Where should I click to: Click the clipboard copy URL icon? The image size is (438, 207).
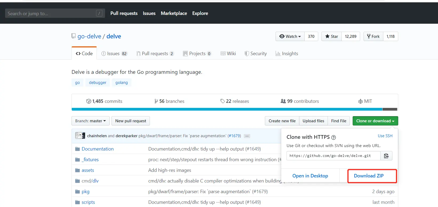(386, 156)
